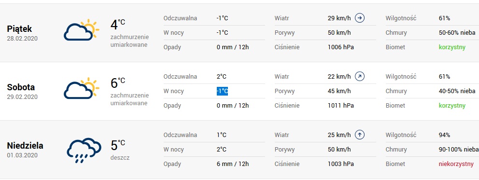Select the Niedziela day heading
This screenshot has width=479, height=180.
[25, 146]
